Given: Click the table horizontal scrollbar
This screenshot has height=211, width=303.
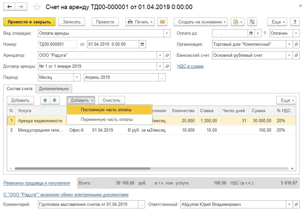Looking at the screenshot, I should pos(83,169).
